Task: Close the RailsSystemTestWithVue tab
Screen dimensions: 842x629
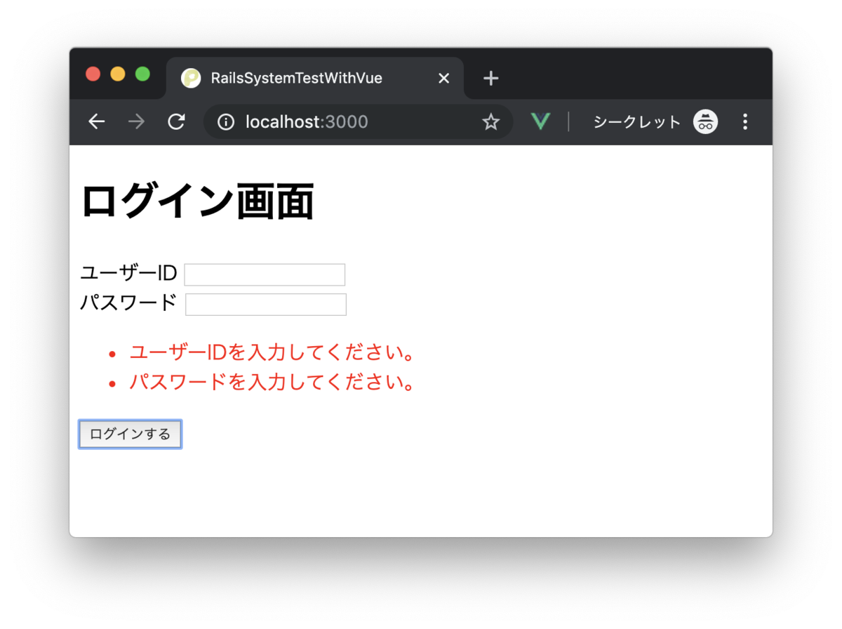Action: 443,79
